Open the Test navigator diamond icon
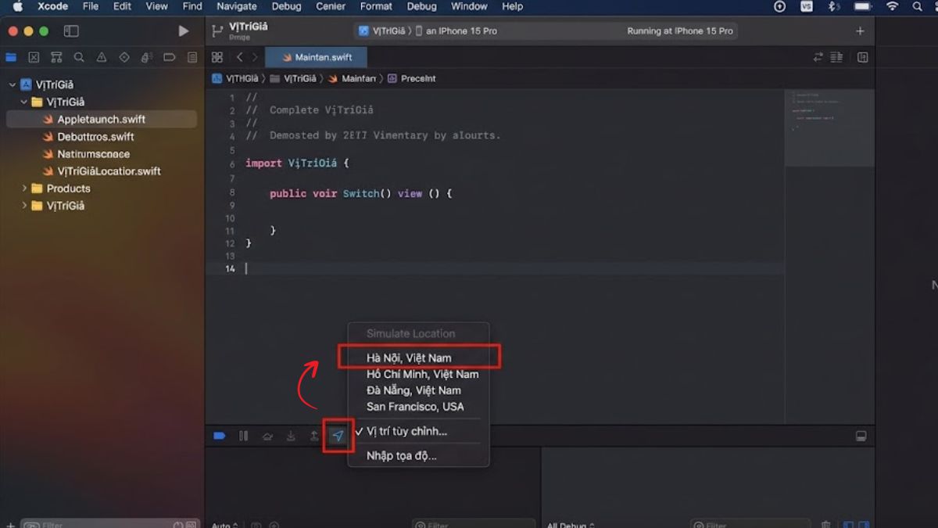The height and width of the screenshot is (528, 938). (x=124, y=57)
